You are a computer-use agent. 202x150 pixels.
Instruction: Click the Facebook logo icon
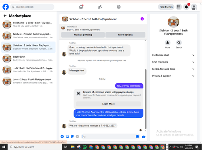6,7
